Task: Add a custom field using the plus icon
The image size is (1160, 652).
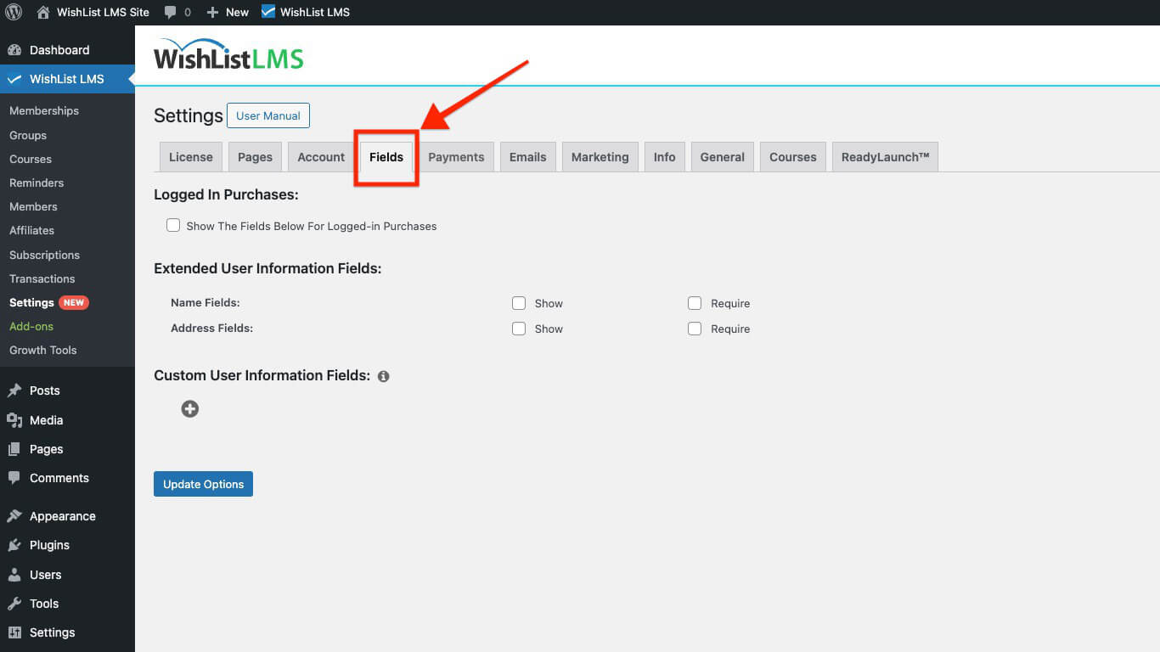Action: pyautogui.click(x=189, y=408)
